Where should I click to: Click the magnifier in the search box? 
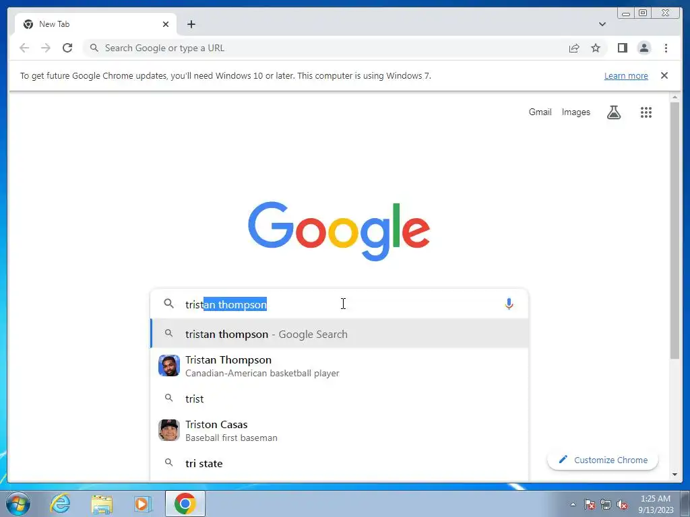point(168,304)
